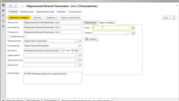This screenshot has width=179, height=101.
Task: Close the user form with X
Action: click(x=176, y=6)
